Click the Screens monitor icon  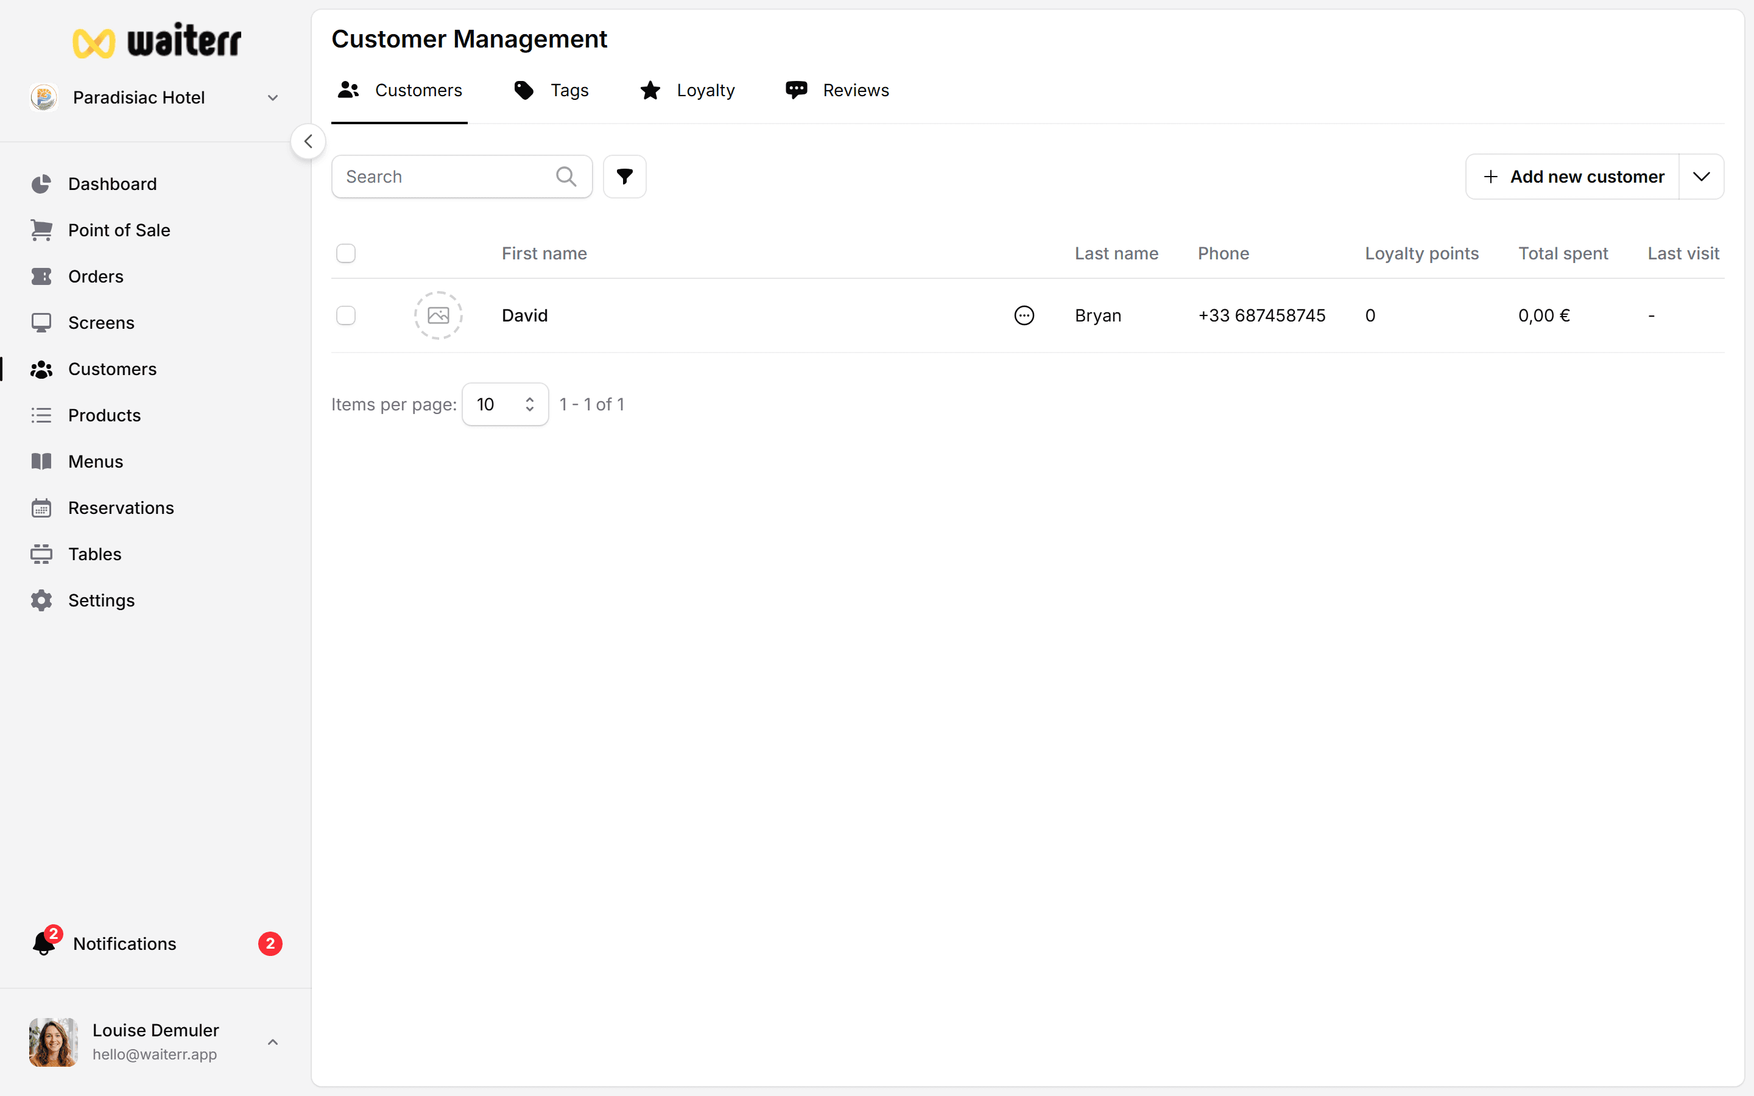41,323
